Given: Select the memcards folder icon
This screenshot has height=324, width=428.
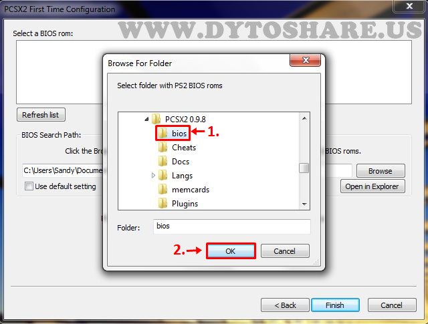Looking at the screenshot, I should [x=163, y=190].
